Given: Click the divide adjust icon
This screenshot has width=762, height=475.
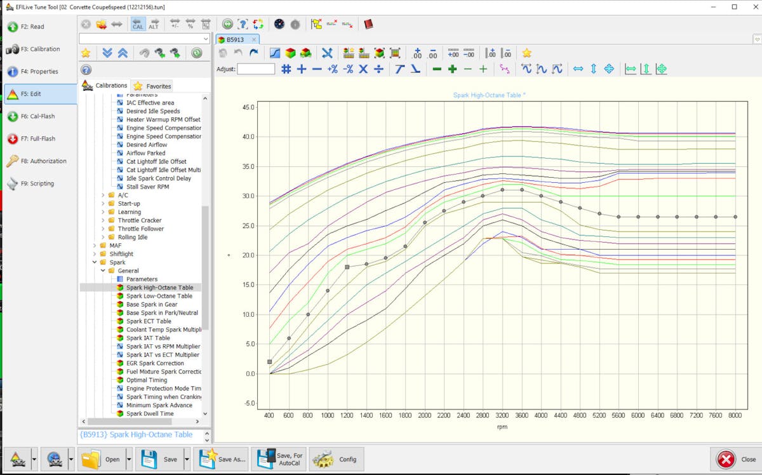Looking at the screenshot, I should (378, 69).
